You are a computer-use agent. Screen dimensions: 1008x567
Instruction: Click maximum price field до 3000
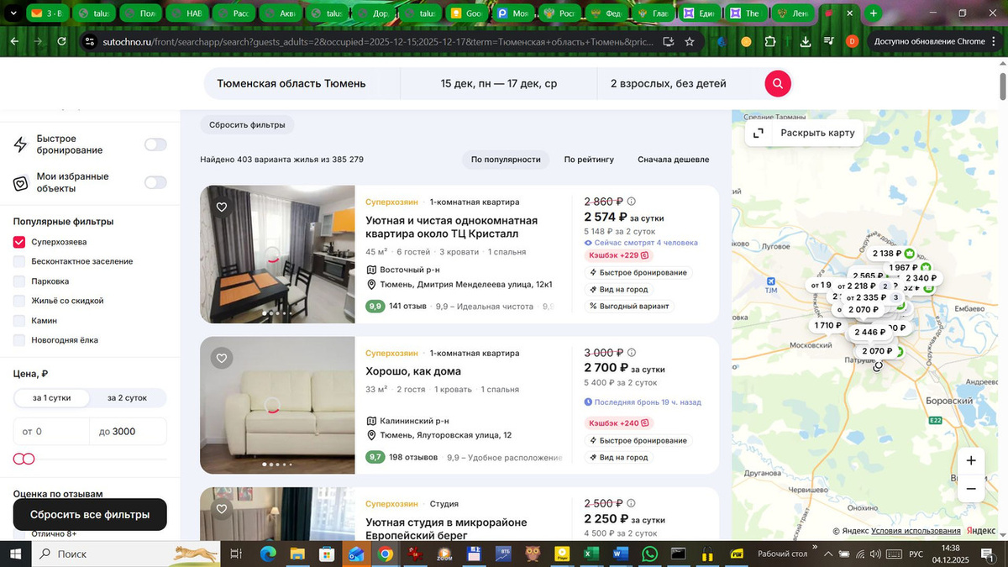click(128, 432)
